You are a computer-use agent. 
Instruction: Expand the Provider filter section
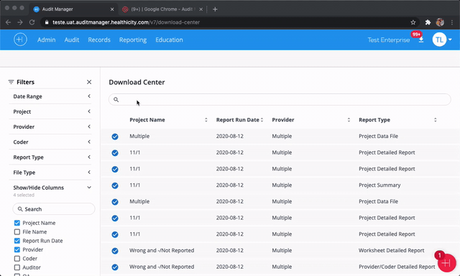[x=89, y=126]
